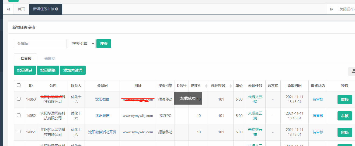Click the 审核状态 column header

pyautogui.click(x=318, y=86)
